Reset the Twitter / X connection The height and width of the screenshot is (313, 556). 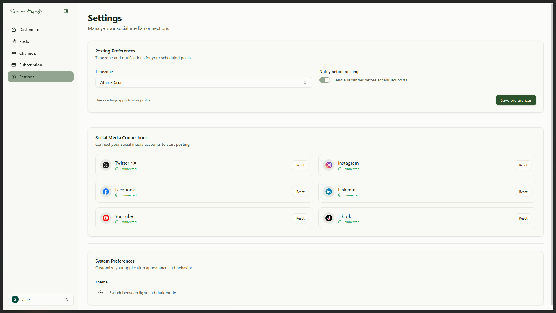point(300,165)
